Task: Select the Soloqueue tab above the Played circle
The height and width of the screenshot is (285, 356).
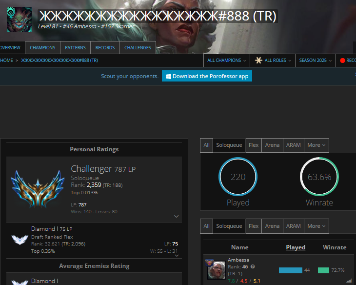Action: [x=229, y=145]
